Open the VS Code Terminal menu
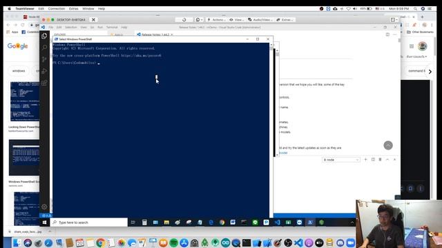The width and height of the screenshot is (442, 248). (x=112, y=28)
